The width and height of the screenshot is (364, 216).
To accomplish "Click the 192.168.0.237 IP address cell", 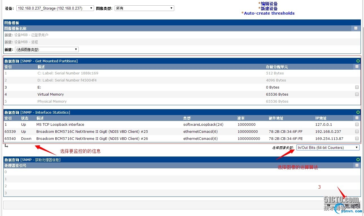I will [x=328, y=131].
